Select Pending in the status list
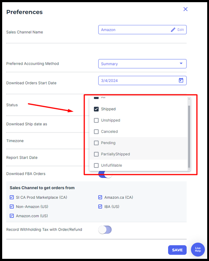 click(x=138, y=143)
